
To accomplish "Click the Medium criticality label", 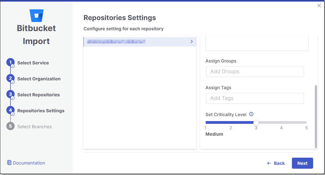I will click(214, 134).
